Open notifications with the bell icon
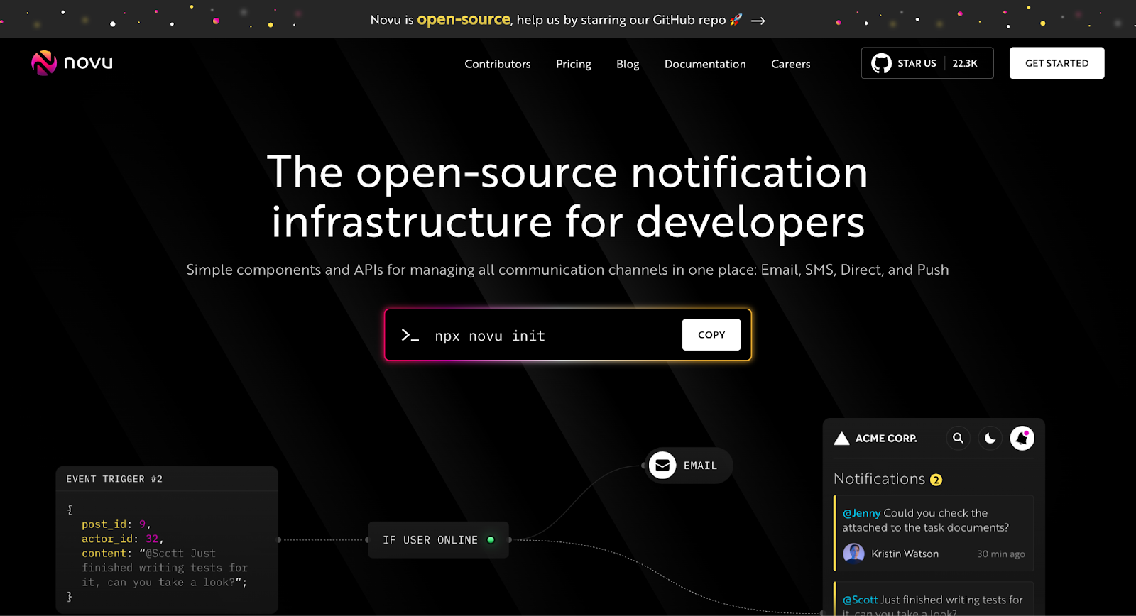 point(1022,439)
